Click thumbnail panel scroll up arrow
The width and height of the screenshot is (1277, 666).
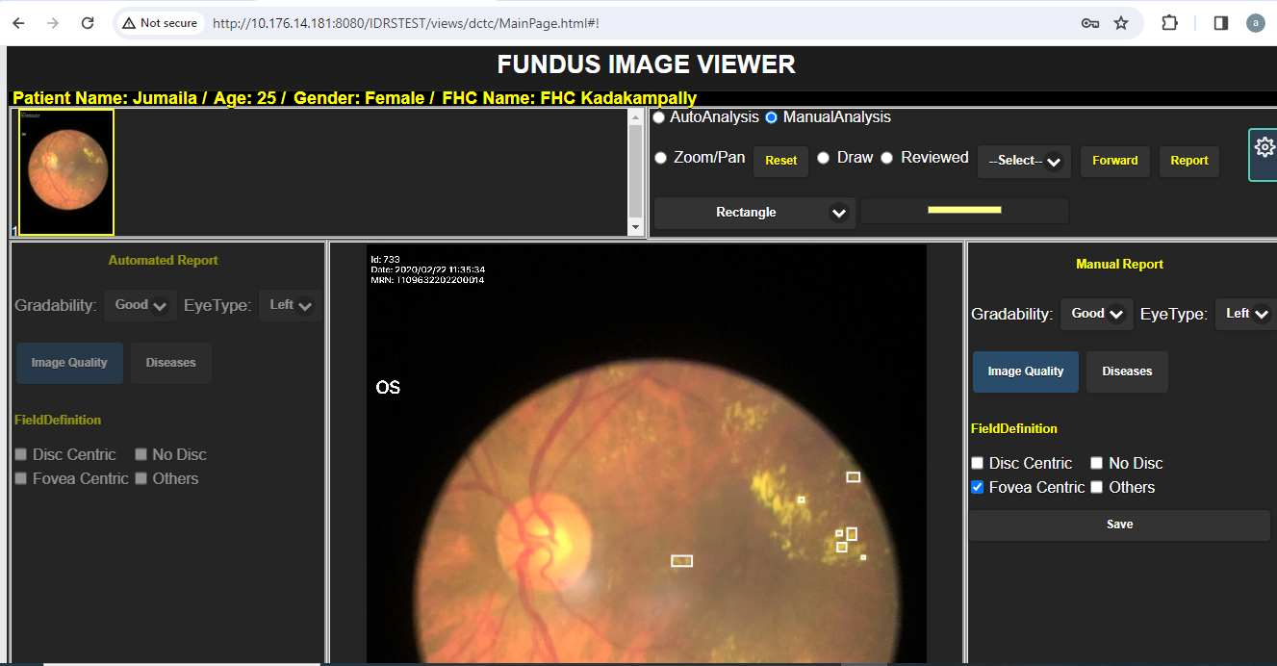(x=635, y=115)
